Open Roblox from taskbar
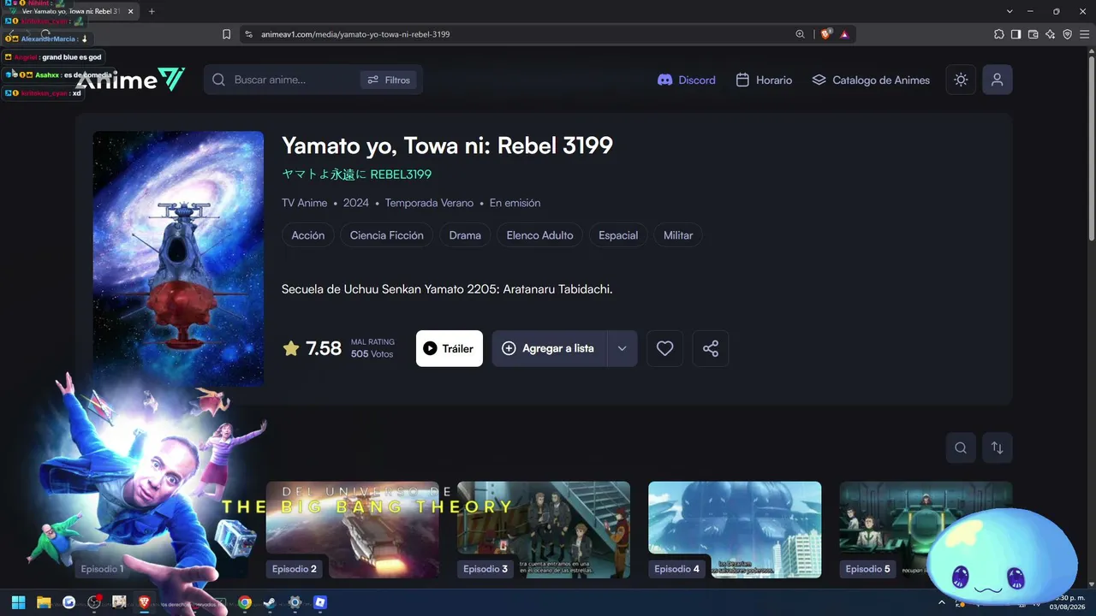This screenshot has width=1096, height=616. click(x=320, y=602)
